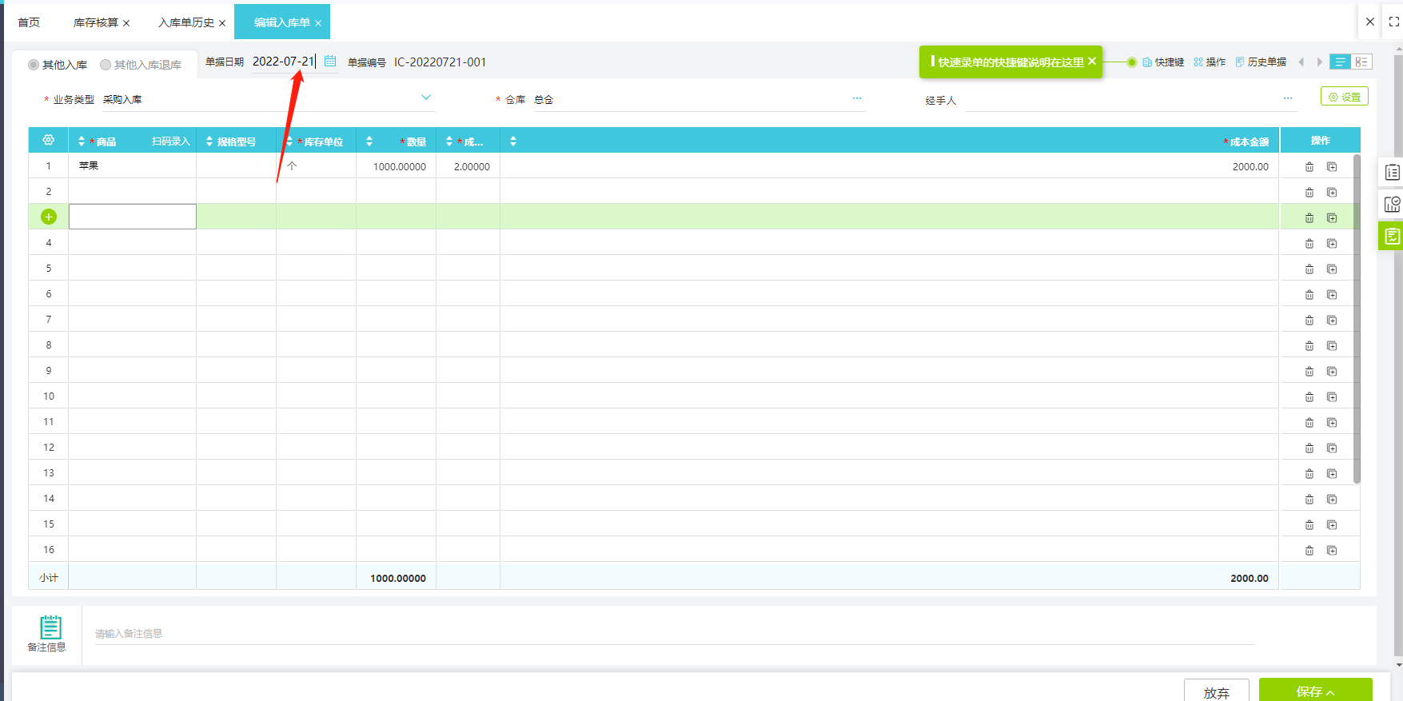Click the green plus icon to add row
Viewport: 1403px width, 701px height.
coord(49,217)
